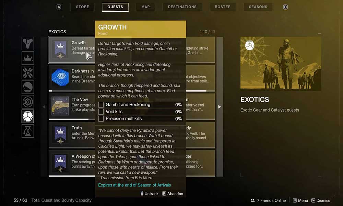Viewport: 343px width, 206px height.
Task: Click the 0% value for Gambit and Reckoning
Action: tap(178, 105)
